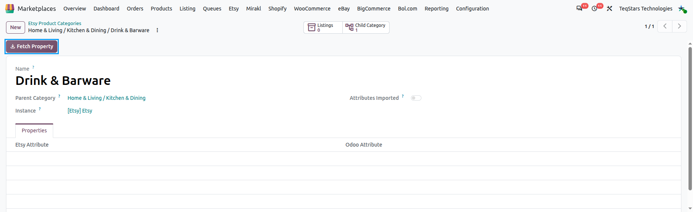
Task: Click the Fetch Property button
Action: (x=32, y=46)
